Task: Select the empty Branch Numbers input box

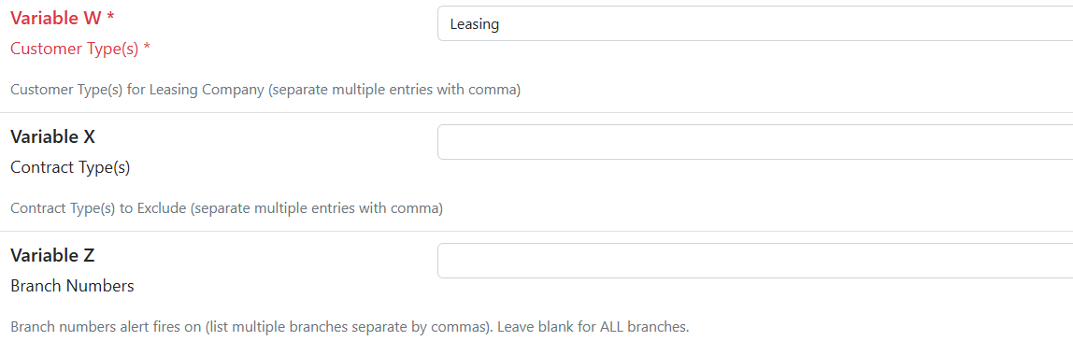Action: pos(755,261)
